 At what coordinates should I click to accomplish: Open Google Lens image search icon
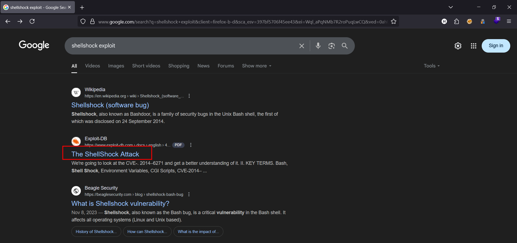point(331,46)
